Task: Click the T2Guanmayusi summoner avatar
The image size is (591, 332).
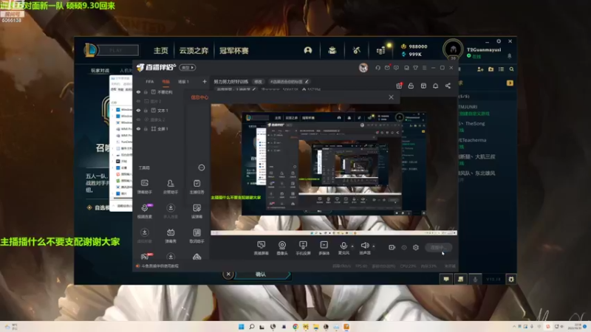Action: click(453, 49)
